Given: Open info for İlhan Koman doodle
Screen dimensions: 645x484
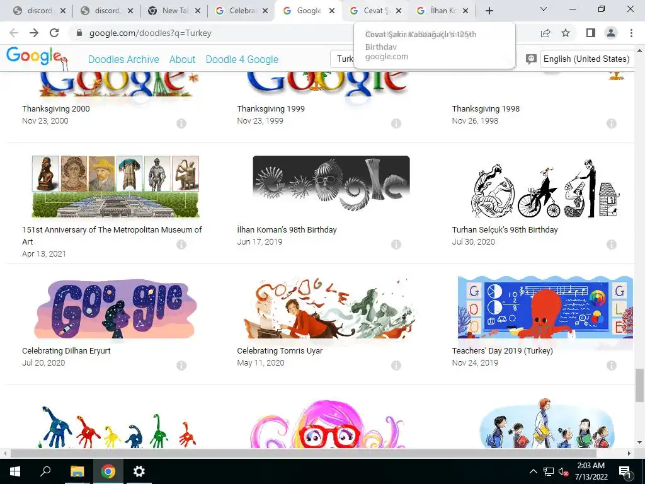Looking at the screenshot, I should click(x=396, y=244).
